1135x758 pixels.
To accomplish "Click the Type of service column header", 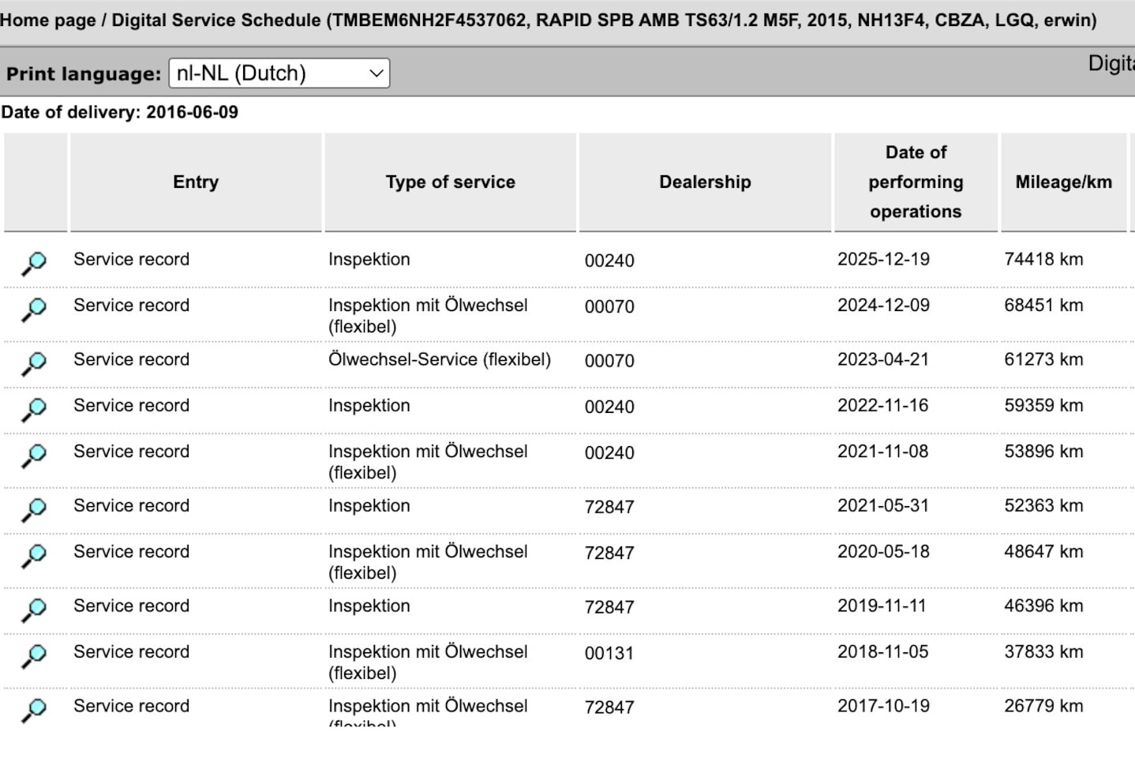I will click(451, 182).
